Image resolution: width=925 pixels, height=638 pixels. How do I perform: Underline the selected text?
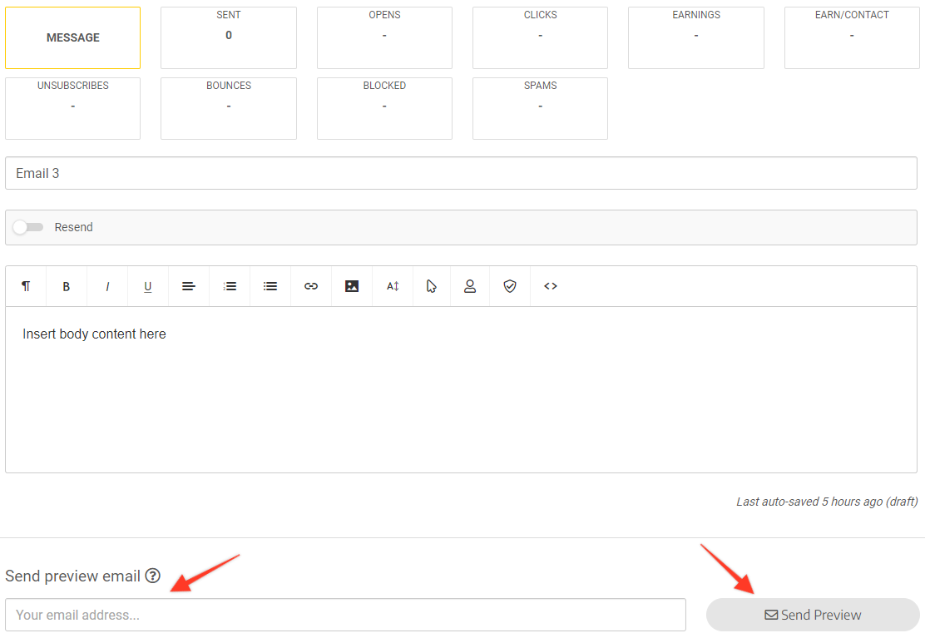coord(147,286)
